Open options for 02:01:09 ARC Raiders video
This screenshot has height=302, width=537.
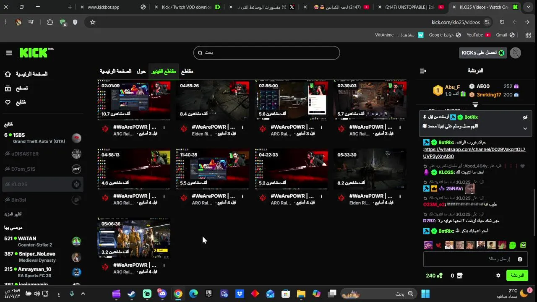click(x=164, y=127)
